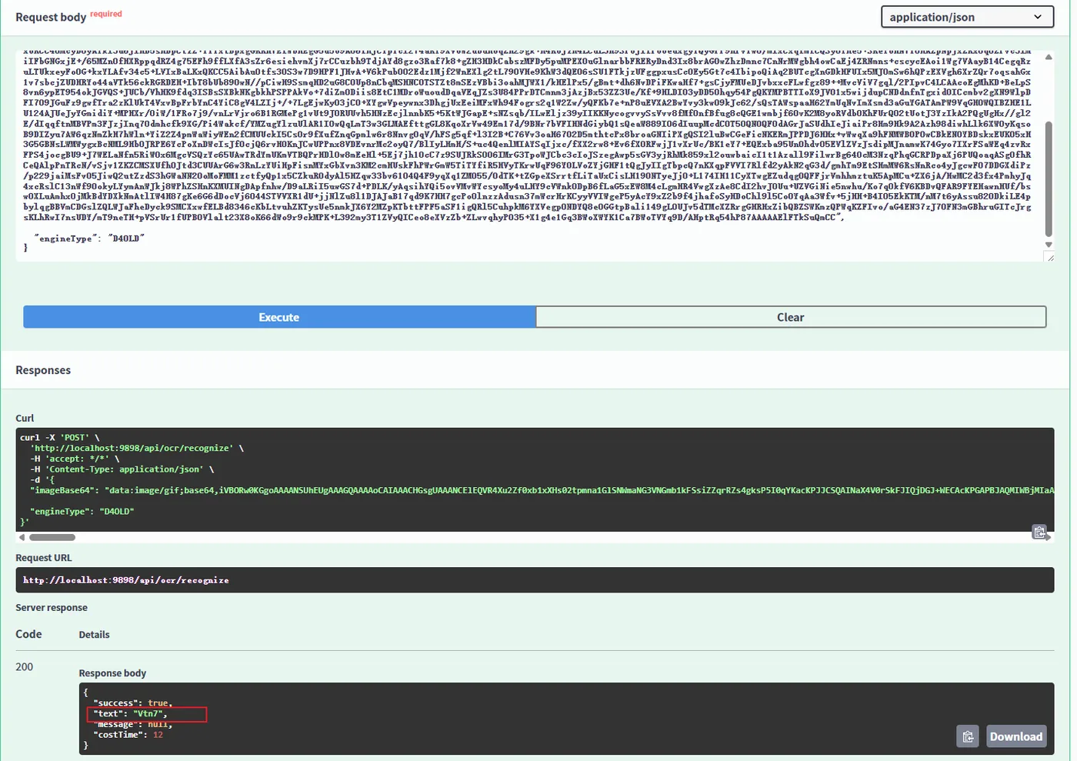Clear the request results
This screenshot has height=761, width=1077.
(791, 317)
